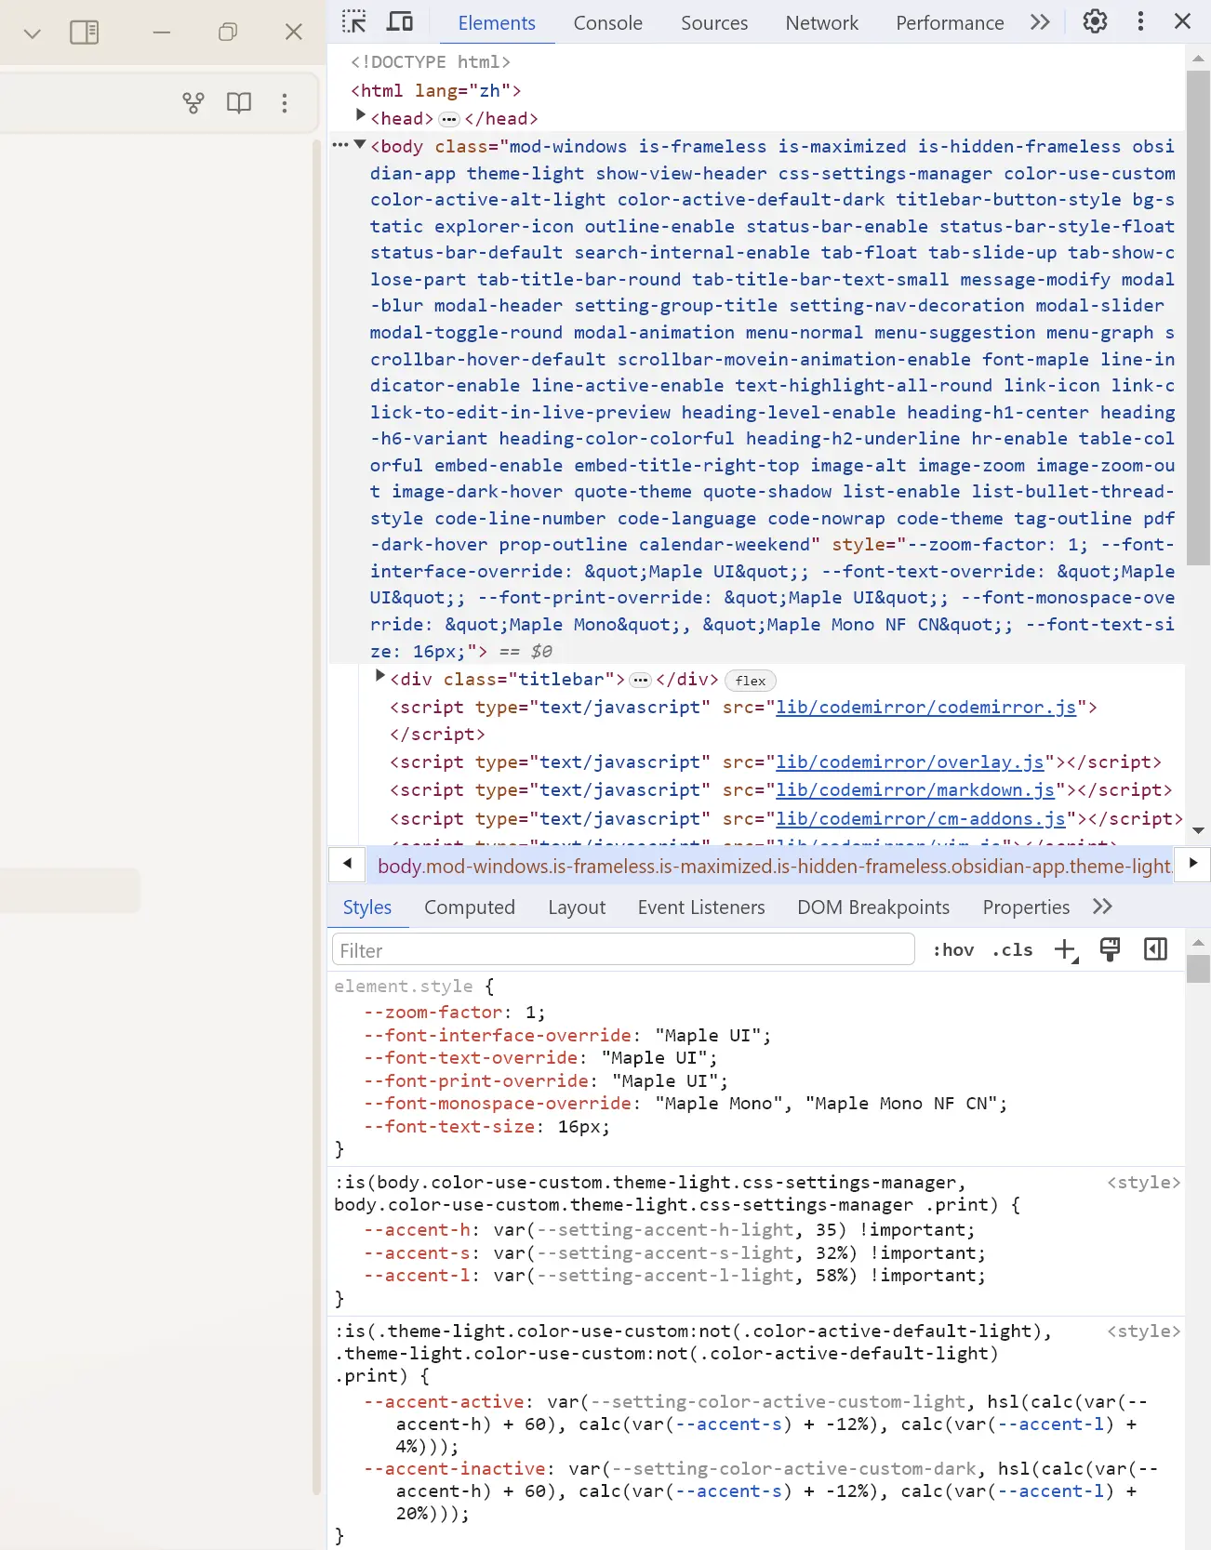Click the second <style> source link

pos(1143,1331)
